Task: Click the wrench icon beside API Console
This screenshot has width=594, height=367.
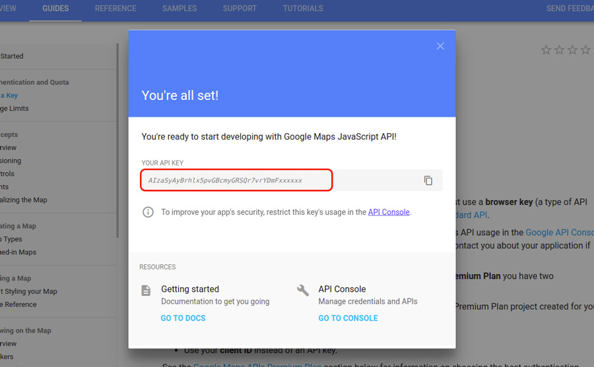Action: (303, 290)
